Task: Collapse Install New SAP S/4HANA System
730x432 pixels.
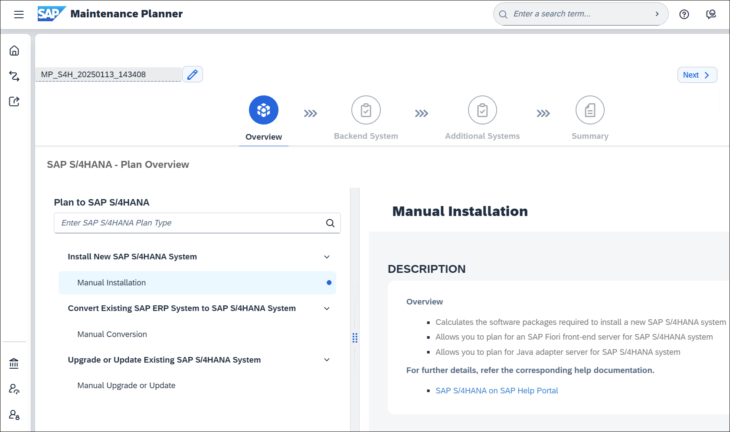Action: (x=327, y=257)
